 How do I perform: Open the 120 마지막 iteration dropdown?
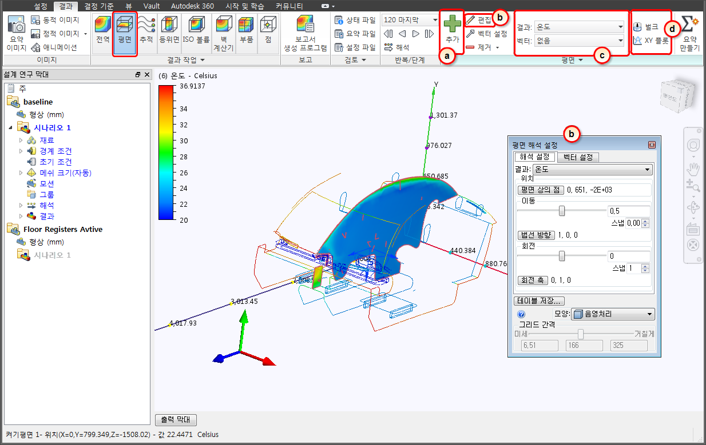(x=410, y=20)
